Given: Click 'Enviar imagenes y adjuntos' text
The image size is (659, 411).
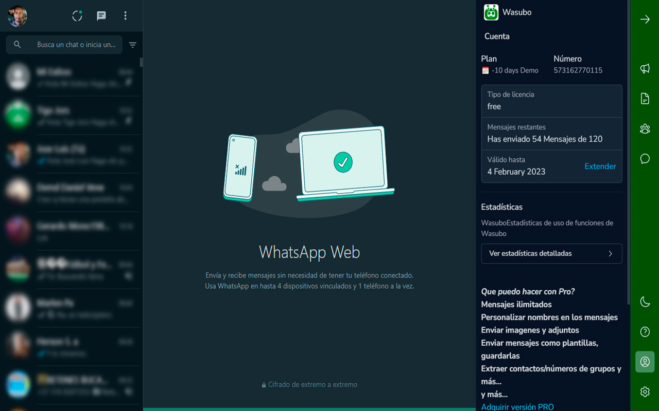Looking at the screenshot, I should click(530, 330).
